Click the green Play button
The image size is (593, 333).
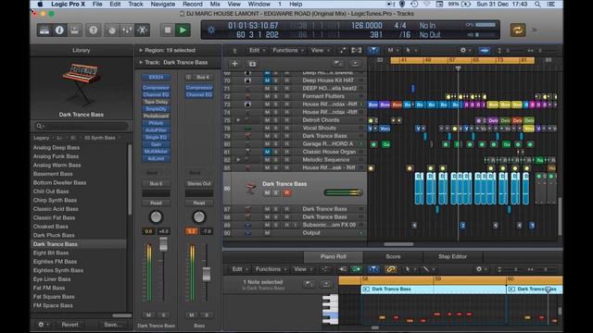coord(183,31)
